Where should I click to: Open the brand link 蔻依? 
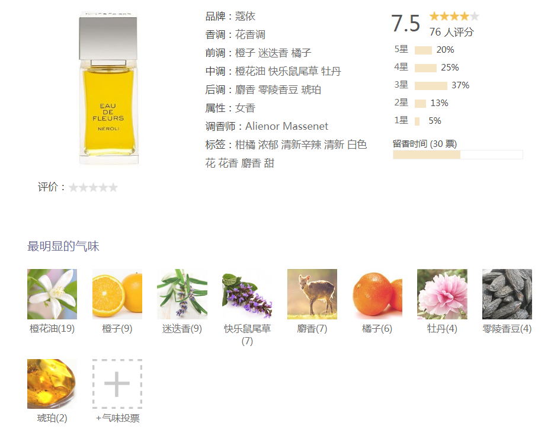click(x=245, y=16)
